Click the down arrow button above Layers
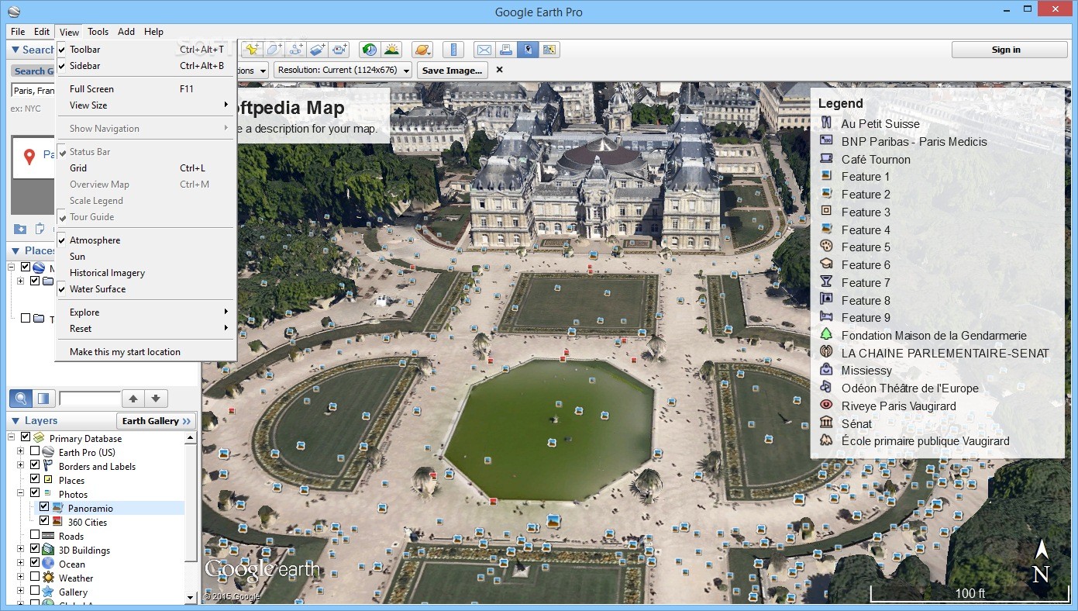 point(156,399)
